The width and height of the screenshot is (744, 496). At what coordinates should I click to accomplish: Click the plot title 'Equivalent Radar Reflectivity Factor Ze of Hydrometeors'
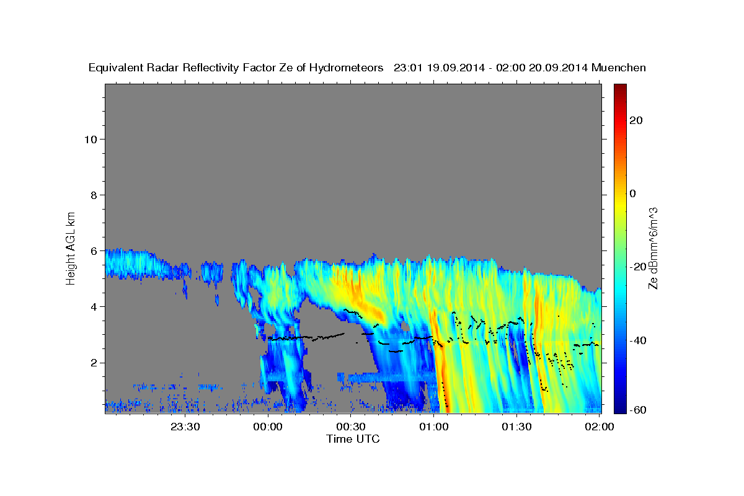[x=236, y=68]
